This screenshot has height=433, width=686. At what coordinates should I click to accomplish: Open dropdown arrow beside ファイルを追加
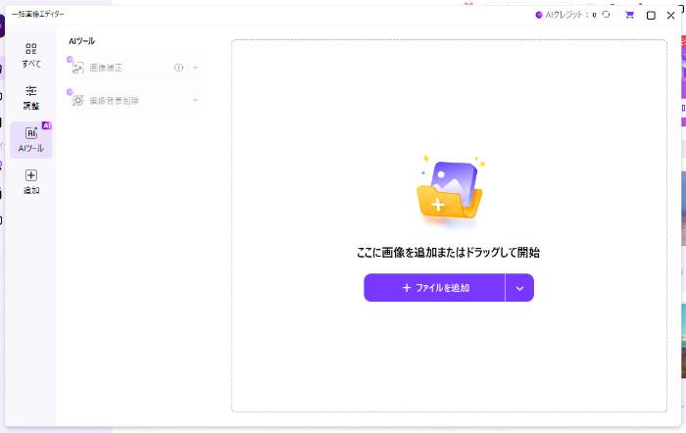tap(519, 288)
